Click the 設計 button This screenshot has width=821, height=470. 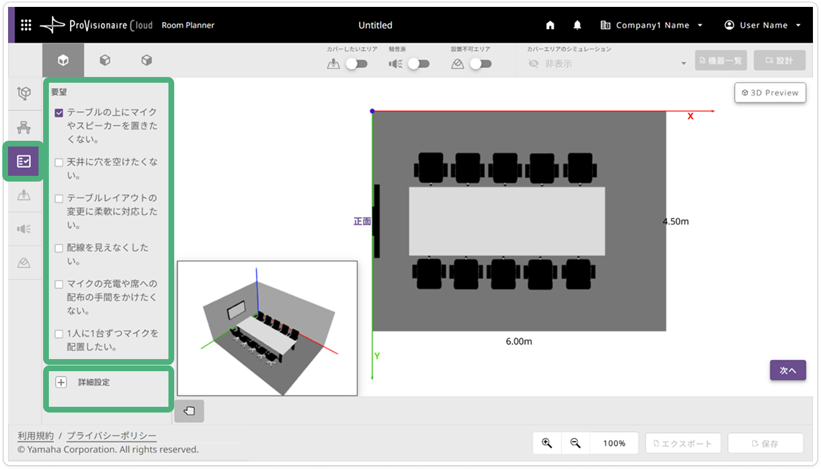click(x=780, y=60)
